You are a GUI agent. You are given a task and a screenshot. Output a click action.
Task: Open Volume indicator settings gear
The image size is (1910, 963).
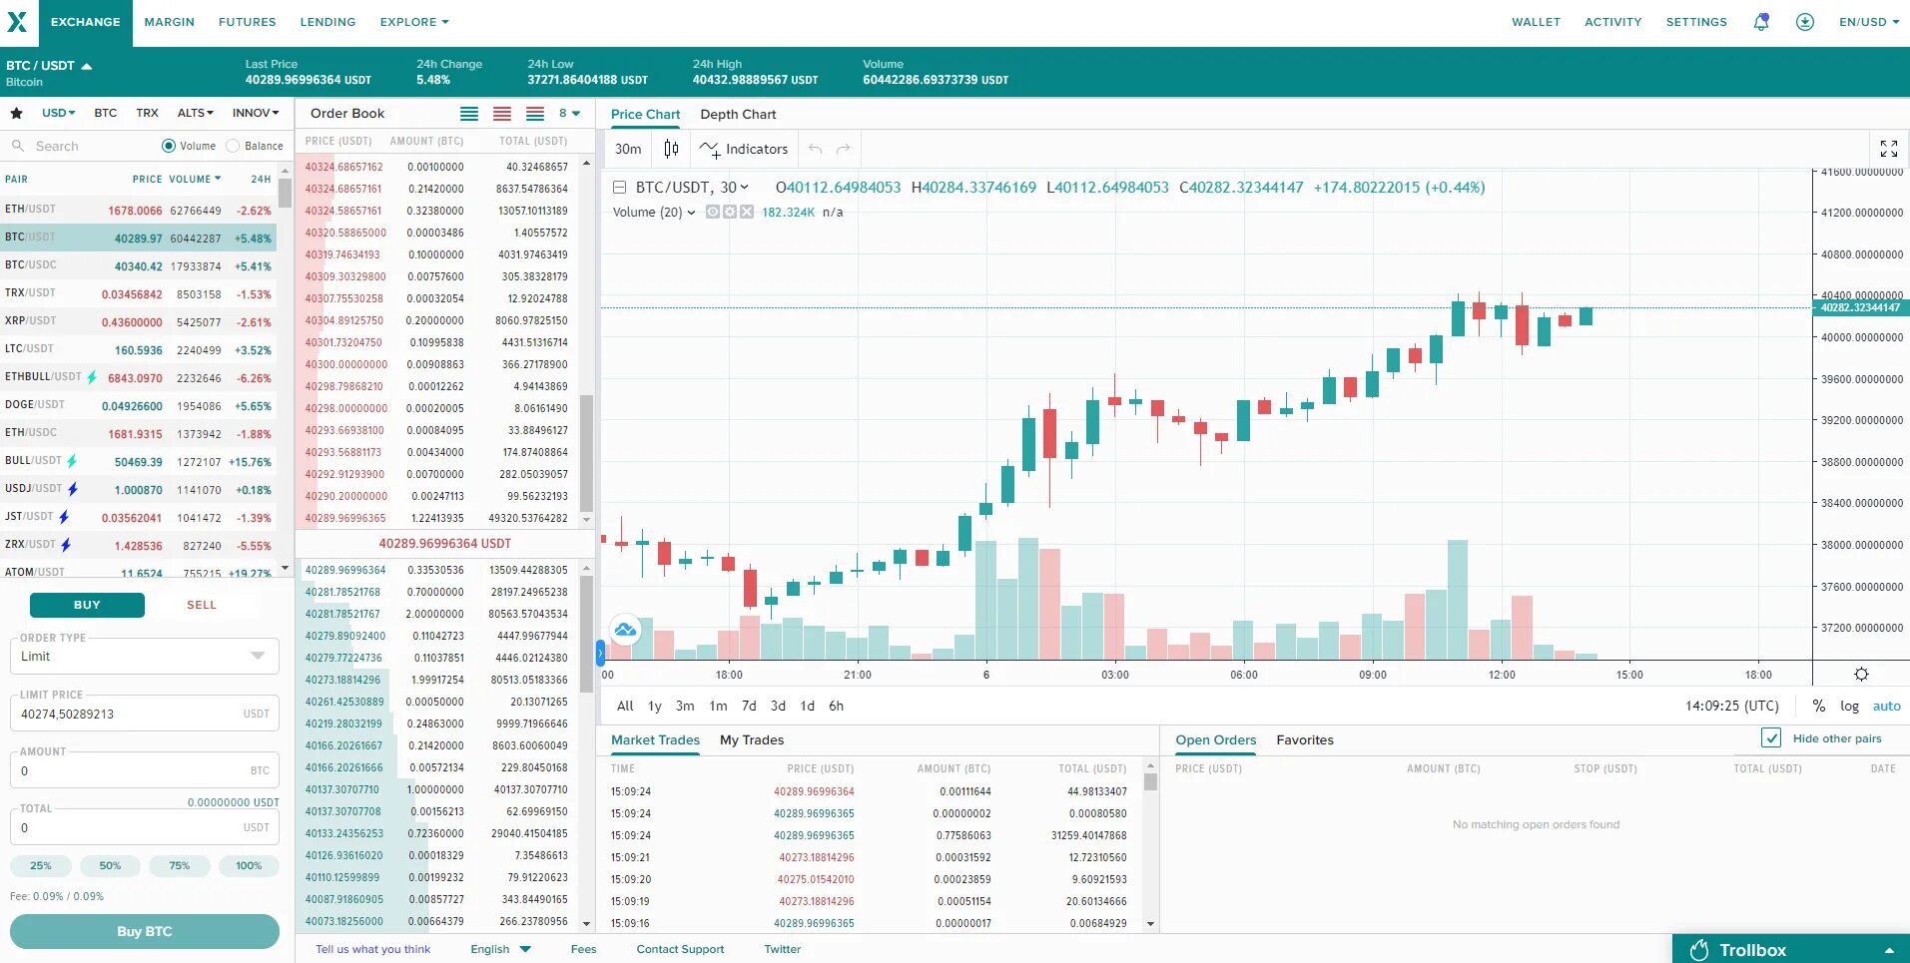pos(729,212)
